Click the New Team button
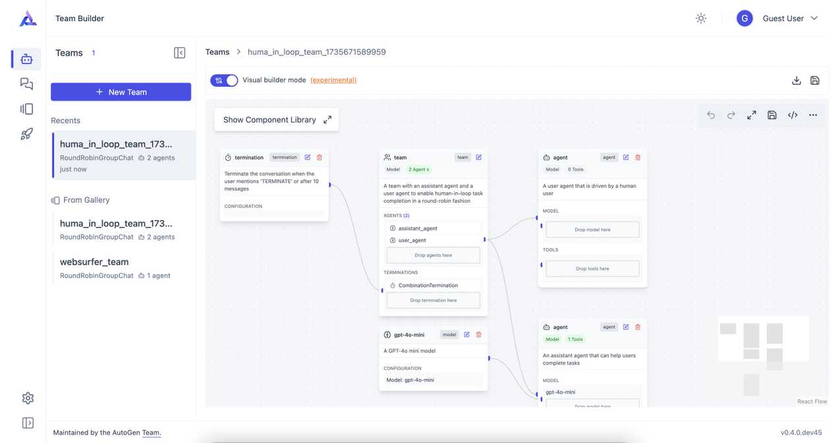 click(x=121, y=92)
